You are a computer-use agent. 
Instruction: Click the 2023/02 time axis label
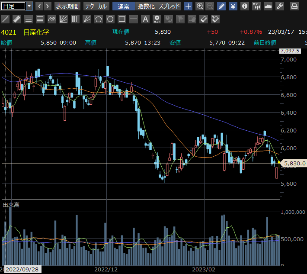point(204,270)
